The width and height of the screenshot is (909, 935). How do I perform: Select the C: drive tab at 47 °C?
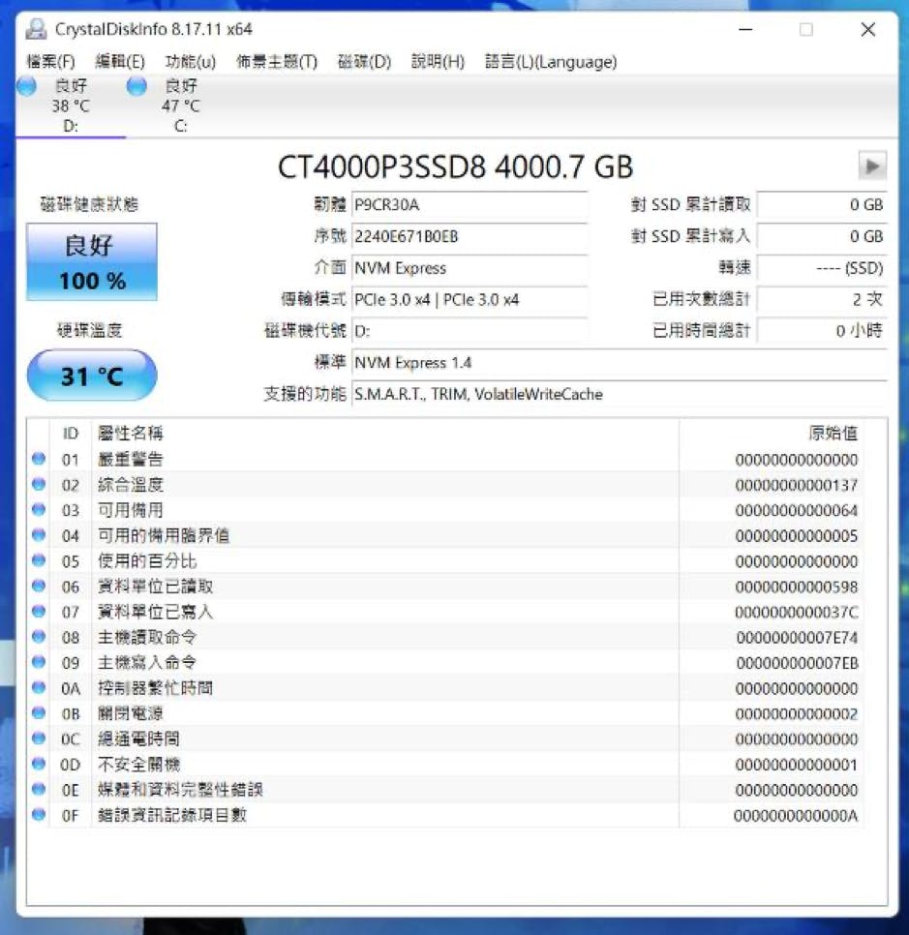pyautogui.click(x=181, y=106)
